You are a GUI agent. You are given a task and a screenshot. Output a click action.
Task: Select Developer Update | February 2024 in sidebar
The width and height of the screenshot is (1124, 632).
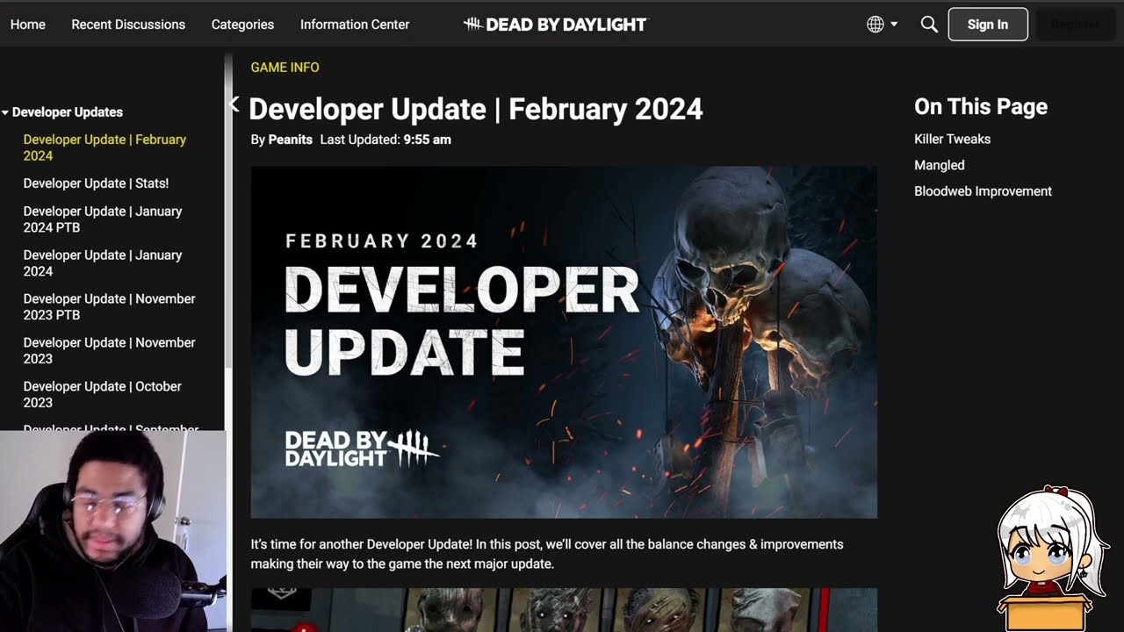pyautogui.click(x=104, y=147)
